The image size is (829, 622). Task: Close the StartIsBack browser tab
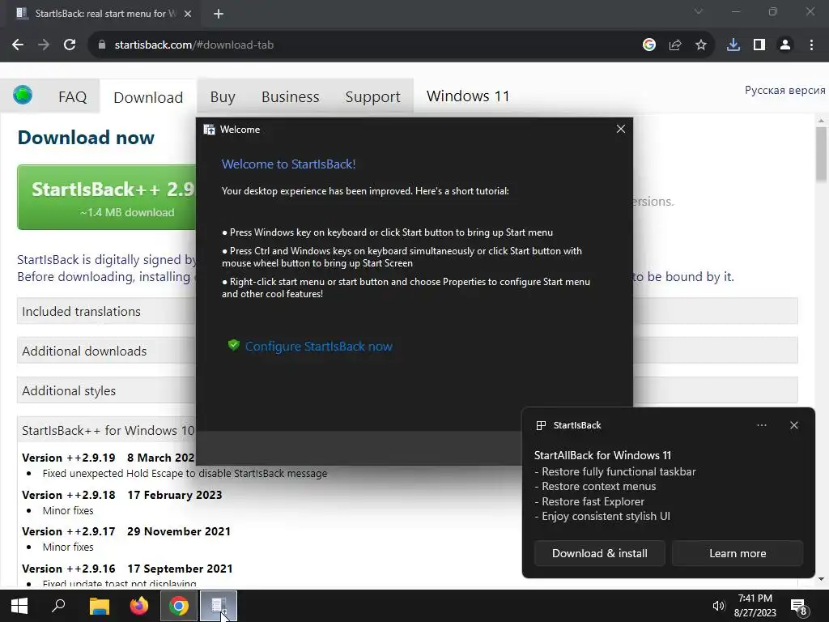click(188, 14)
